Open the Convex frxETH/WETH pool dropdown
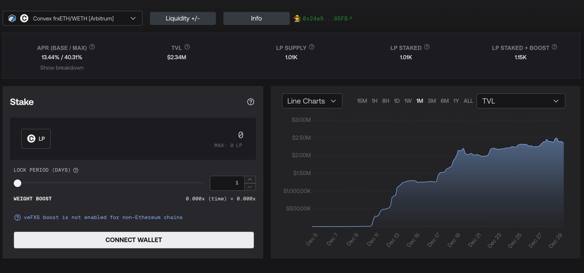Screen dimensions: 584x273 72,18
